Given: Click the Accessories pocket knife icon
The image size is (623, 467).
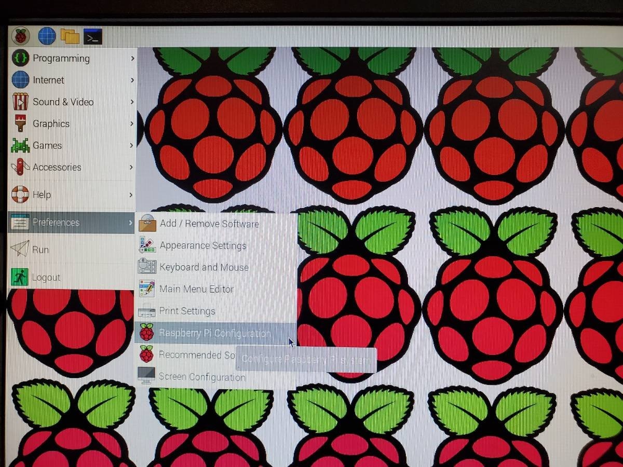Looking at the screenshot, I should point(20,167).
